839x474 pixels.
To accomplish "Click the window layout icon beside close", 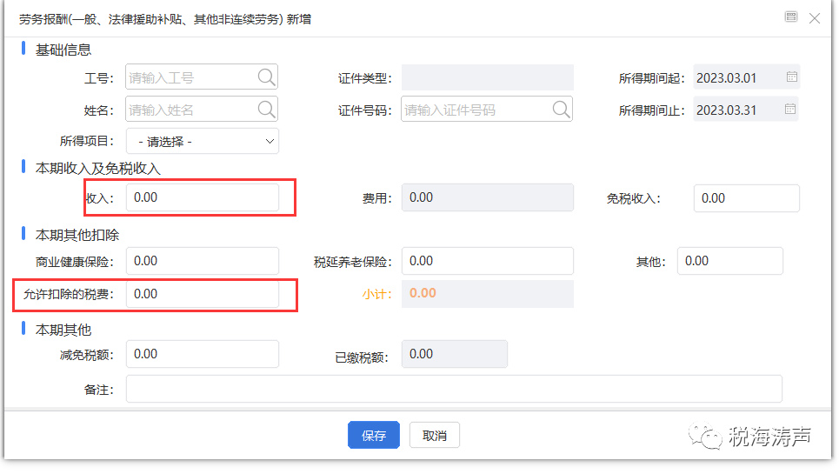I will point(791,17).
